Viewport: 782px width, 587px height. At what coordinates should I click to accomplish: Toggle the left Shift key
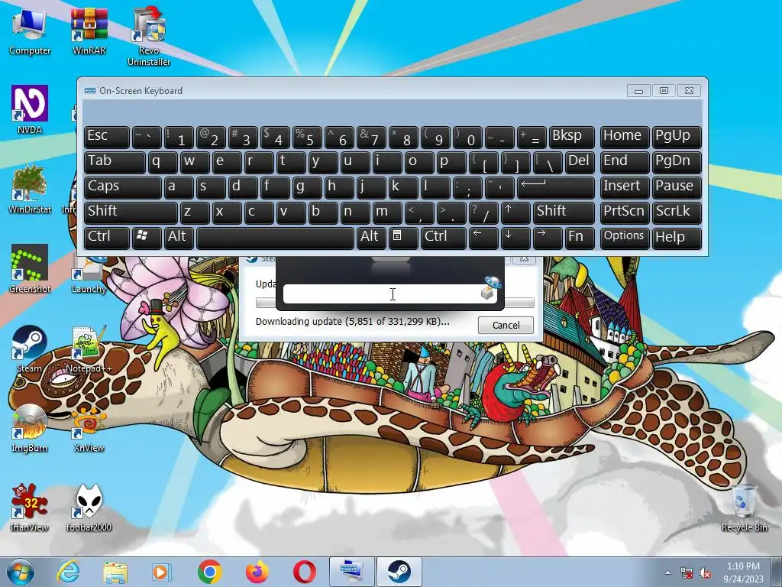pos(131,212)
